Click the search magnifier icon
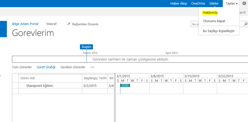The width and height of the screenshot is (248, 122). click(246, 24)
